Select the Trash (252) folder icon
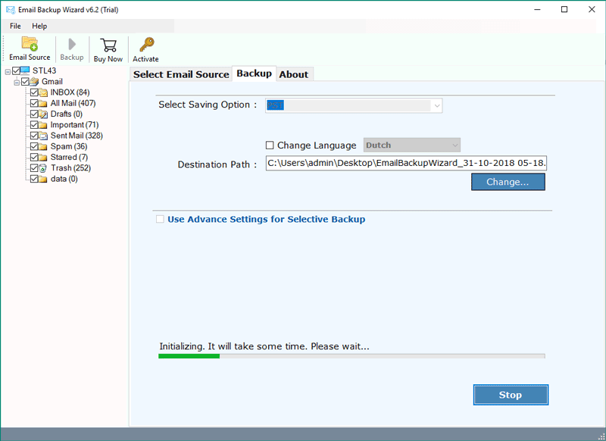The image size is (606, 441). coord(43,168)
